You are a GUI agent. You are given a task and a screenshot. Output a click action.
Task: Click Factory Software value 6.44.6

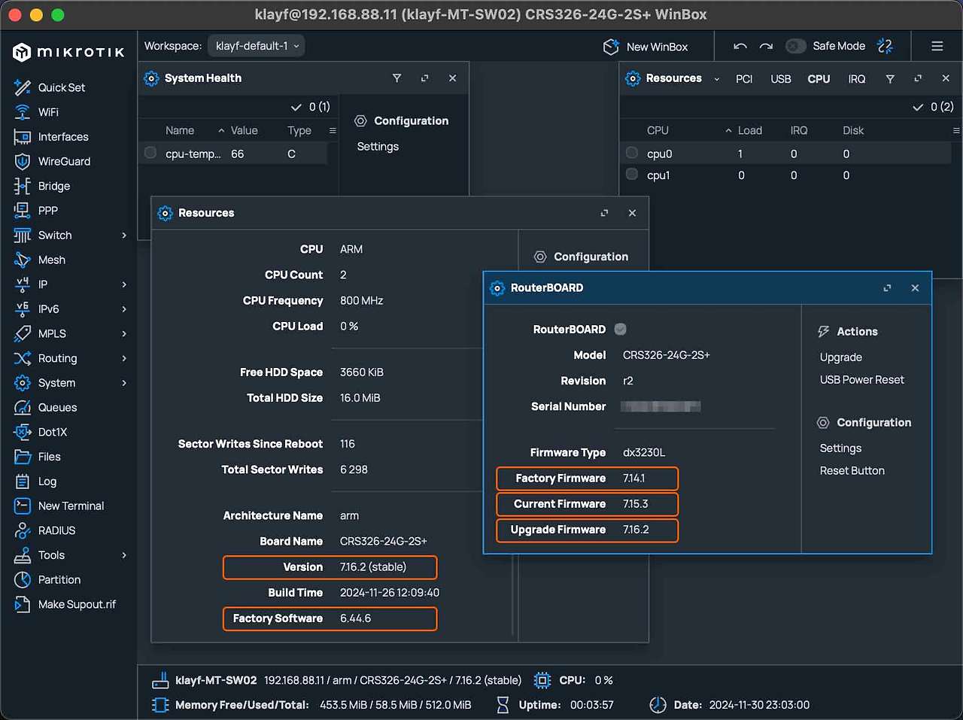tap(355, 618)
